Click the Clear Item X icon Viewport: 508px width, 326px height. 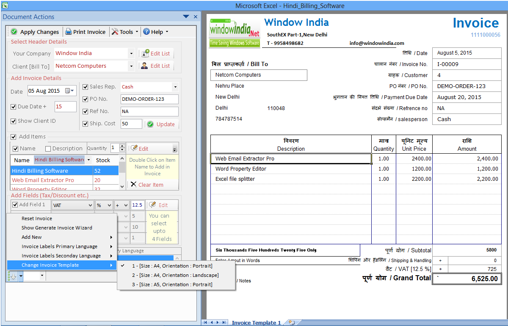coord(133,185)
